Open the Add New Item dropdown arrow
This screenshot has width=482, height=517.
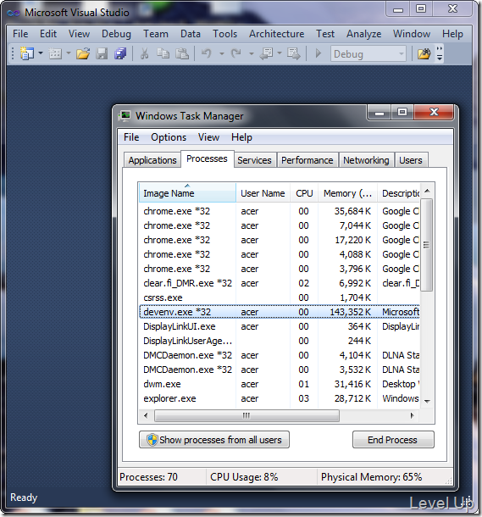tap(69, 53)
